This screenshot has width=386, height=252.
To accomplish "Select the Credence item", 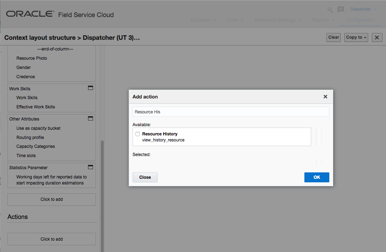I will coord(26,76).
